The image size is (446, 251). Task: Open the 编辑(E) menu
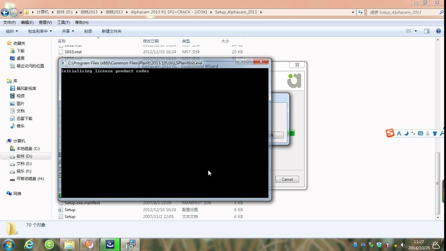[x=27, y=22]
